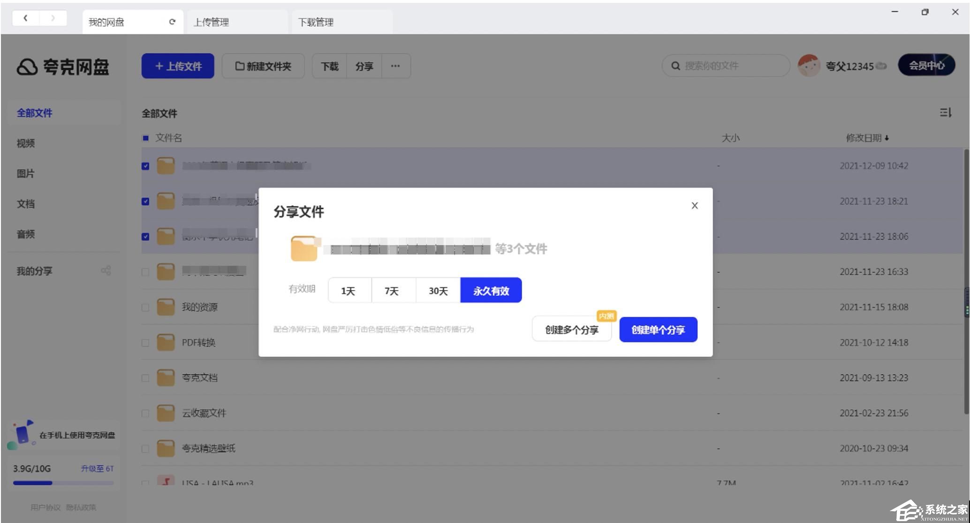Select 30天 validity period
970x523 pixels.
[x=438, y=291]
